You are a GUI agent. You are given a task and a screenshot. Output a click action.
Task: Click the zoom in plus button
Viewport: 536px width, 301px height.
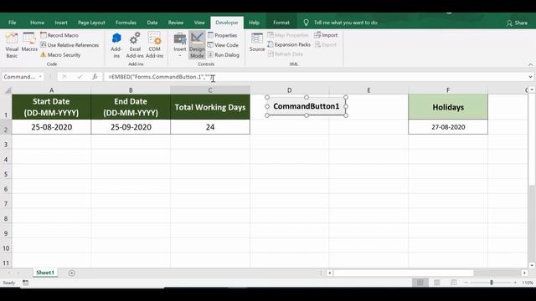point(515,283)
